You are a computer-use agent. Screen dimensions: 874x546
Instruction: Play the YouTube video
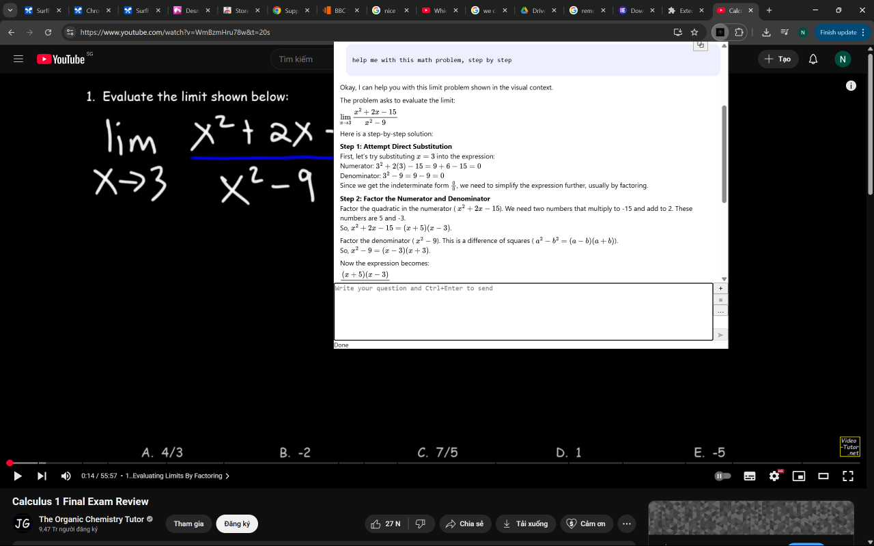pyautogui.click(x=18, y=476)
